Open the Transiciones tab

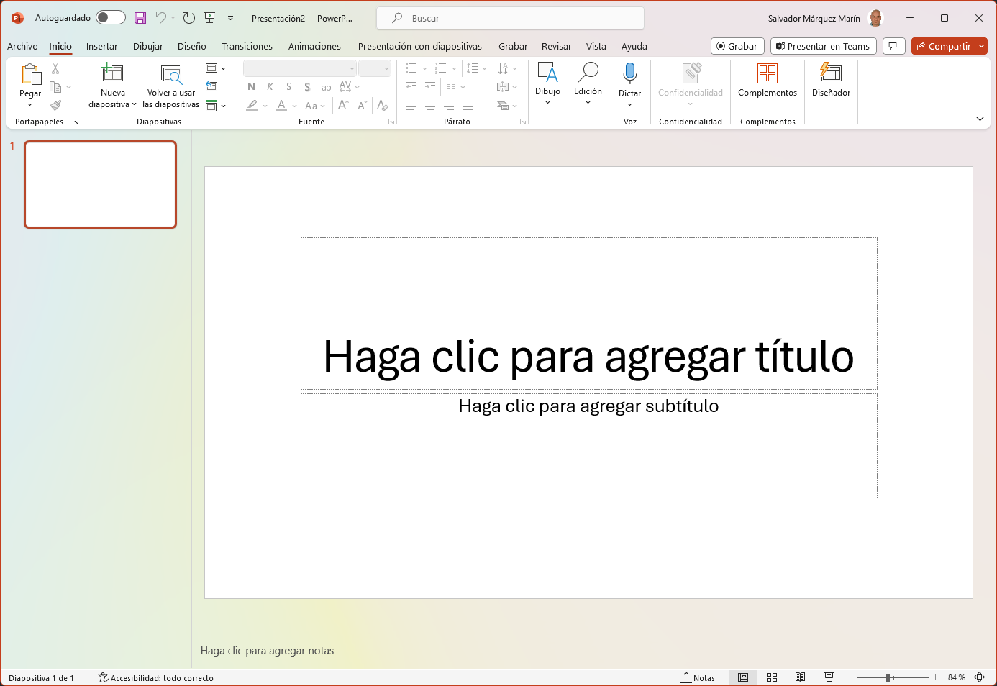[x=247, y=47]
